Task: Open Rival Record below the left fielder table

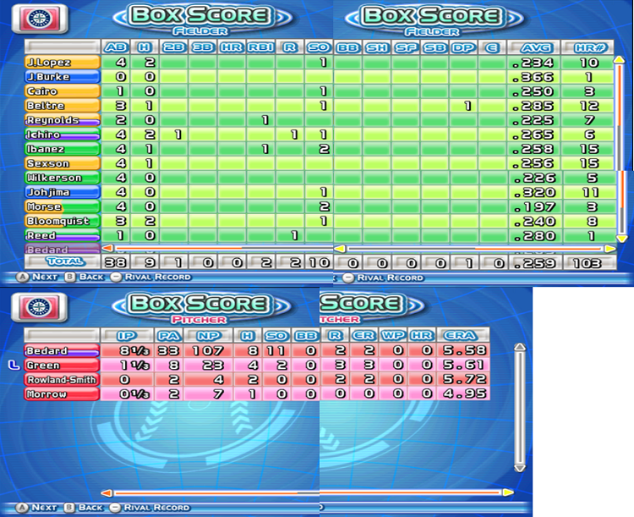Action: click(151, 277)
